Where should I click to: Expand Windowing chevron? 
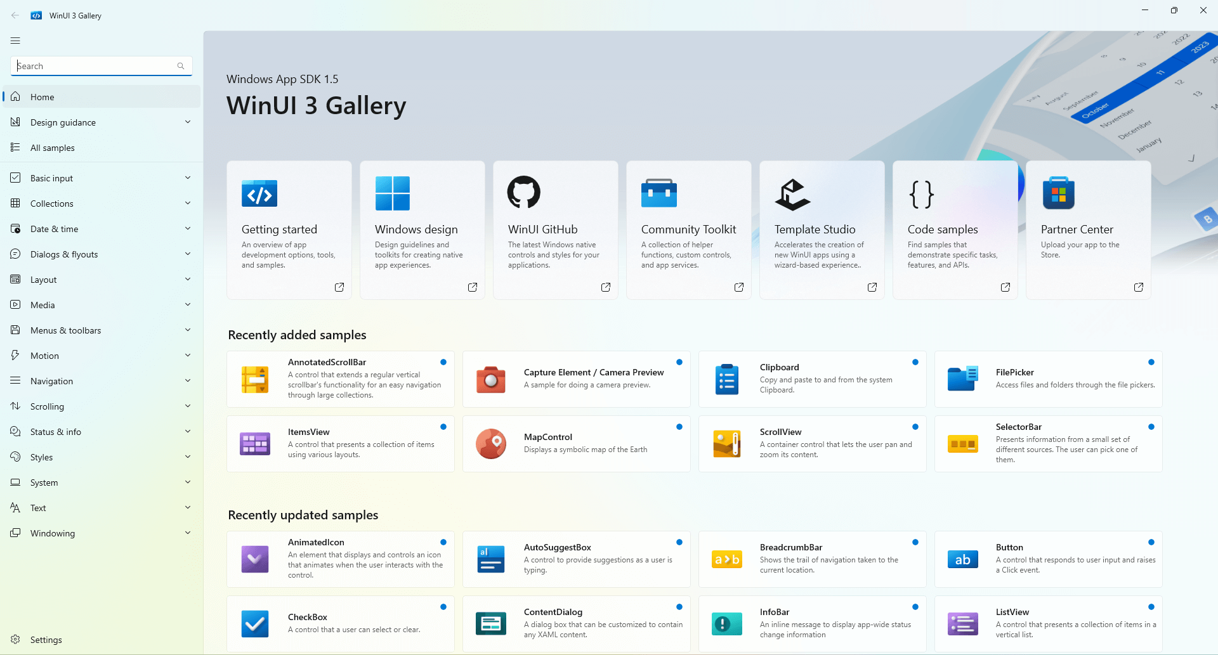pyautogui.click(x=188, y=533)
